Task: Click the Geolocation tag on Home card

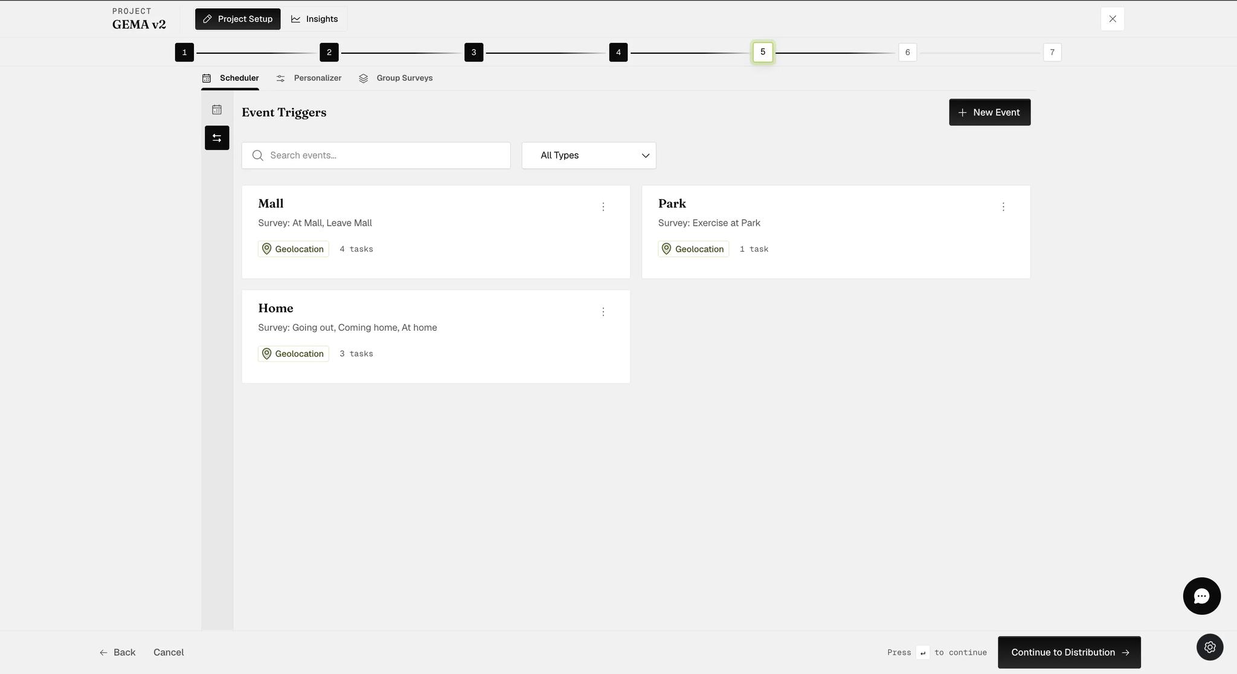Action: (294, 354)
